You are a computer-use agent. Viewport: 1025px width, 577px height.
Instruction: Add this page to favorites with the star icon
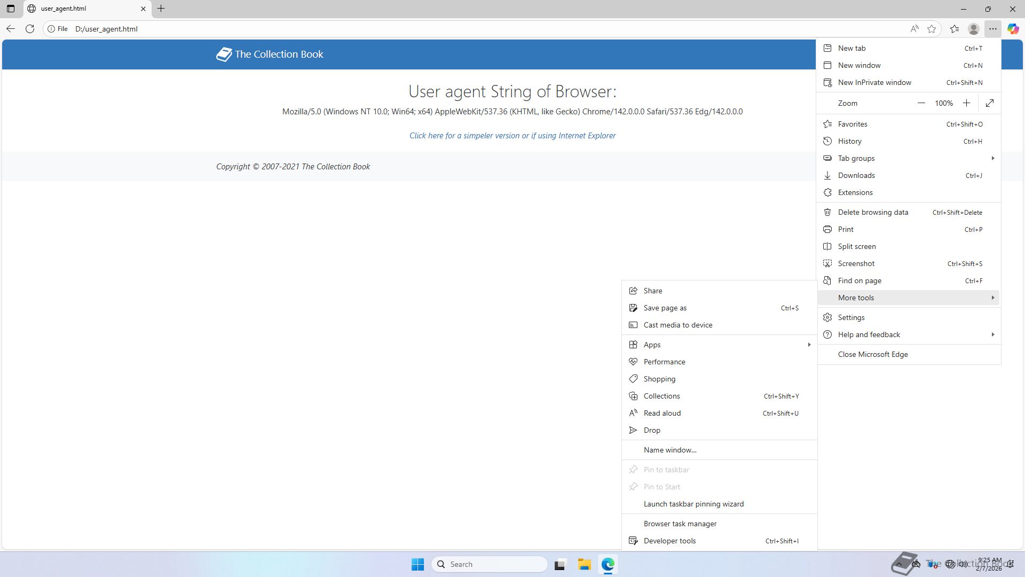click(932, 29)
